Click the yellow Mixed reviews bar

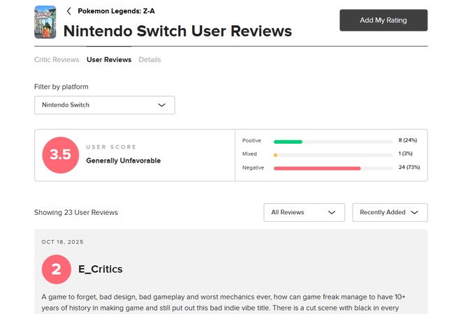(x=276, y=154)
